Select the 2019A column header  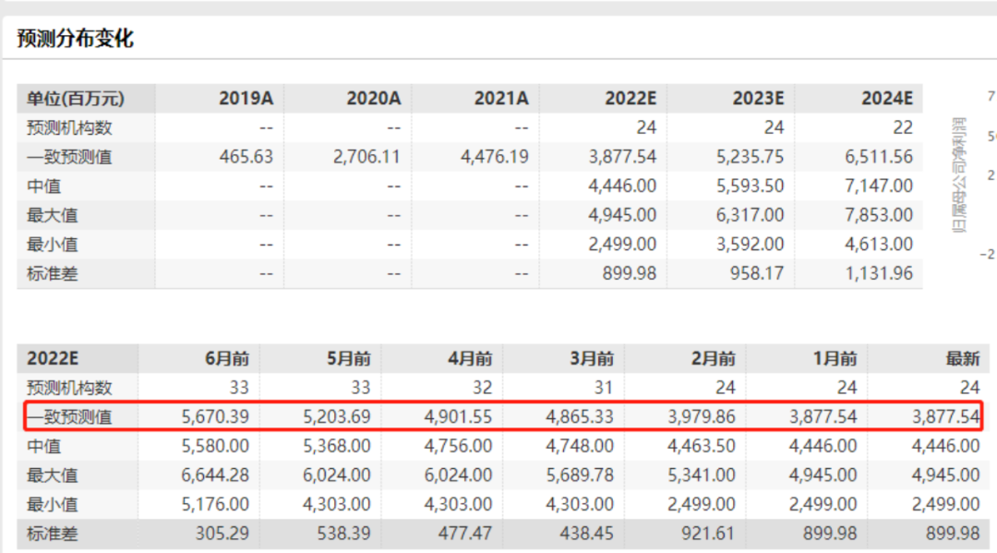pos(246,99)
